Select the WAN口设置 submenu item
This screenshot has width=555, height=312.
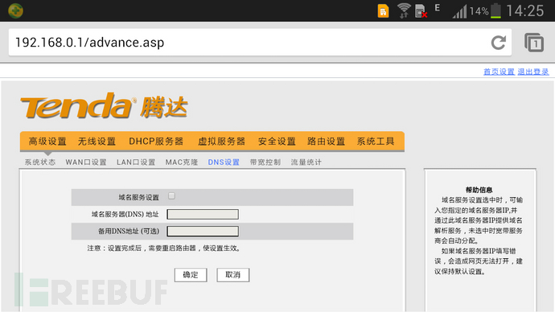(86, 162)
